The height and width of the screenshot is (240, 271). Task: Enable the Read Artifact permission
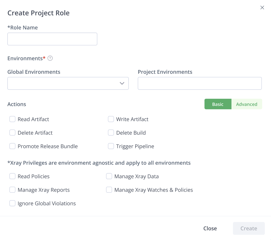(x=12, y=119)
